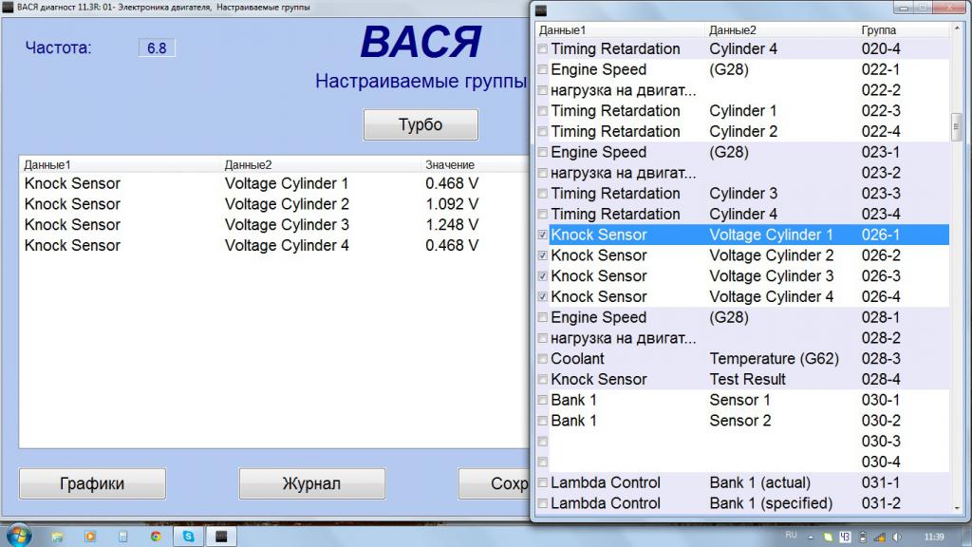Open the Windows Start menu
Viewport: 972px width, 547px height.
(19, 536)
